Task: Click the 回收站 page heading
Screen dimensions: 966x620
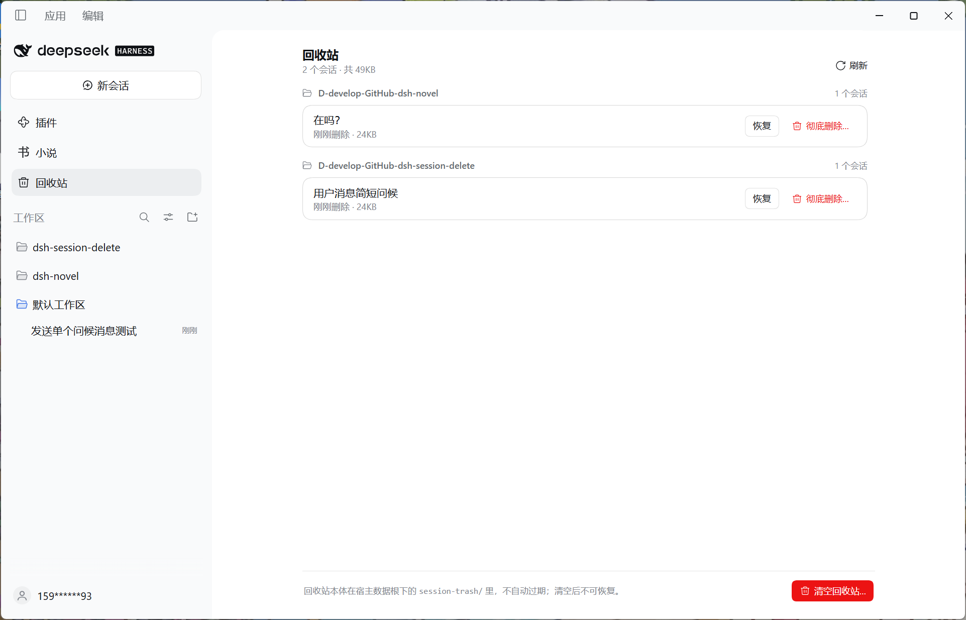Action: [x=320, y=55]
